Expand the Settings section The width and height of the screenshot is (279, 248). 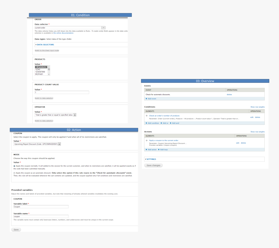(x=151, y=159)
